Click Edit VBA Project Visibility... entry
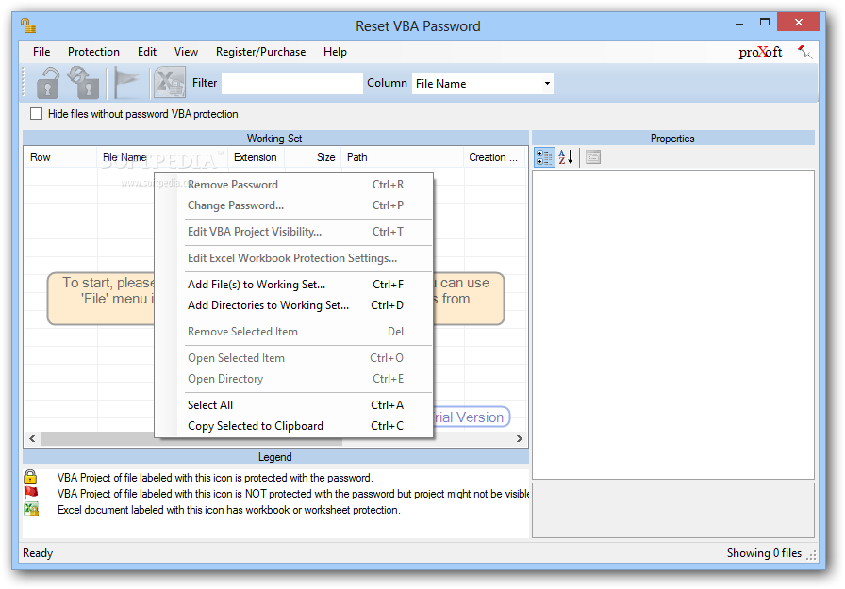The width and height of the screenshot is (845, 589). 293,232
